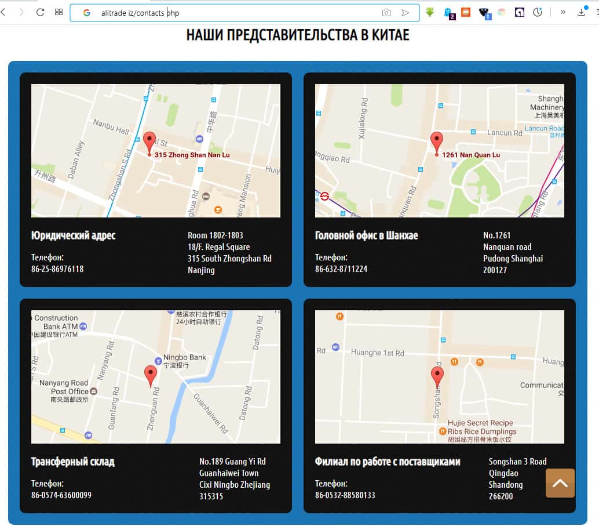This screenshot has width=599, height=526.
Task: Click the orange list extension icon
Action: 466,12
